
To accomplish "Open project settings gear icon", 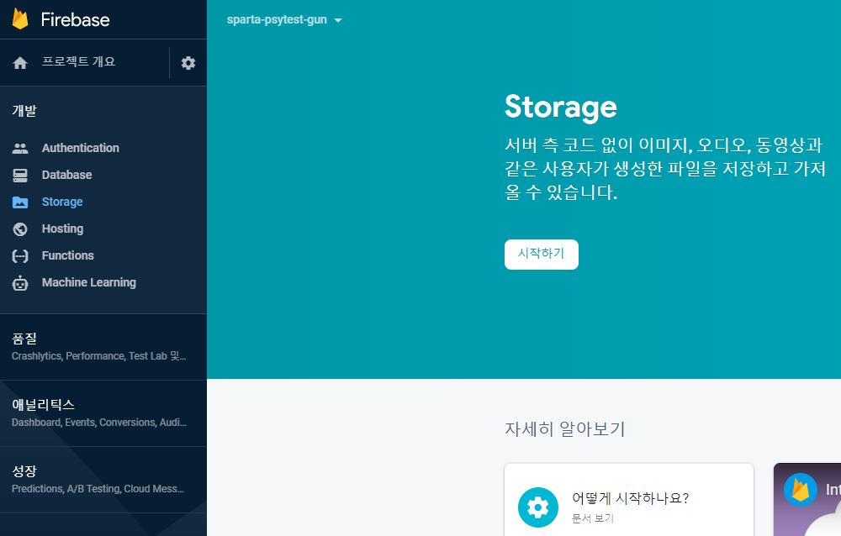I will tap(188, 63).
